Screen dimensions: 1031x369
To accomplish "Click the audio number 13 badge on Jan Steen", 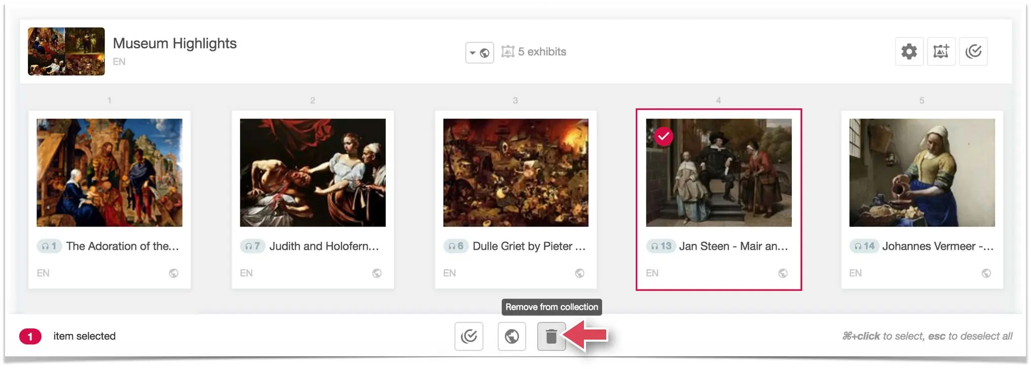I will coord(661,246).
